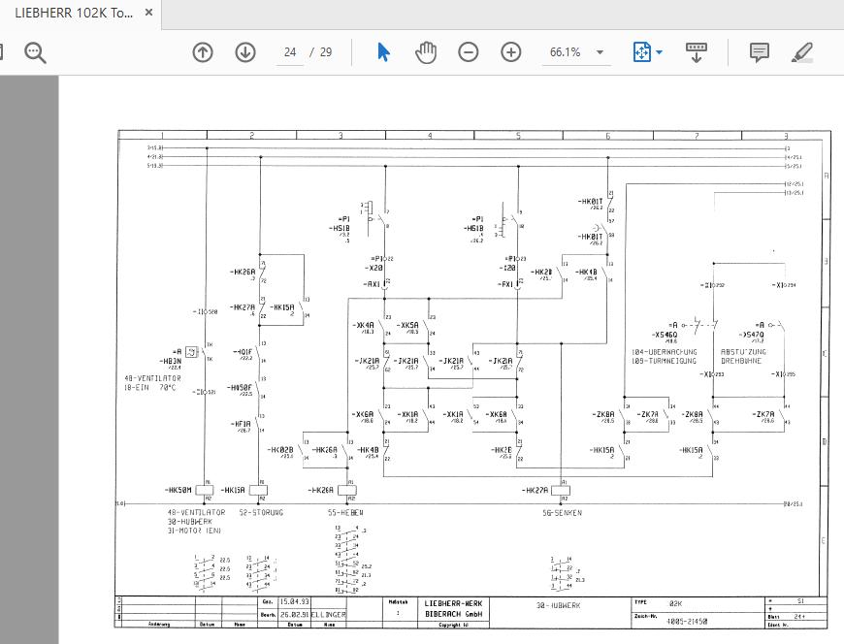Open the 66.1% zoom level dropdown

(601, 52)
